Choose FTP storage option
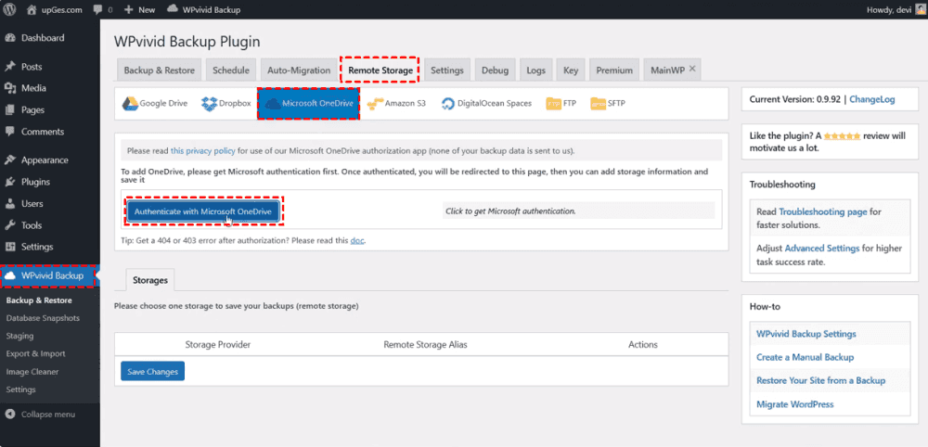Screen dimensions: 928x447 [561, 104]
